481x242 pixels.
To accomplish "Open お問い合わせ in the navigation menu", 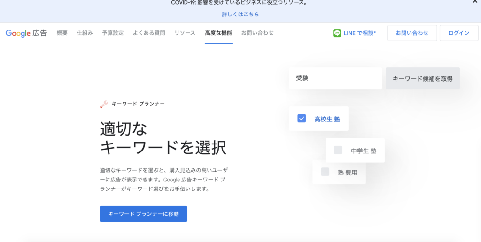I will pyautogui.click(x=257, y=33).
